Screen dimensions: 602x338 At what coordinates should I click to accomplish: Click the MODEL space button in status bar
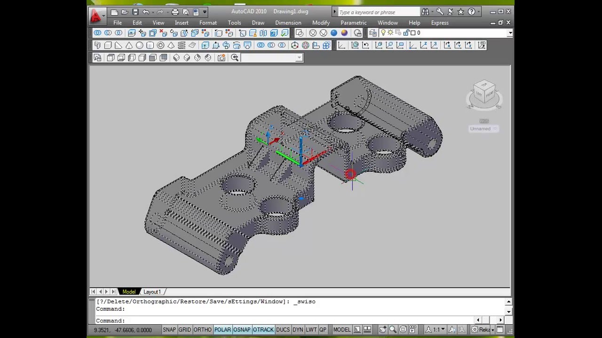(x=342, y=330)
